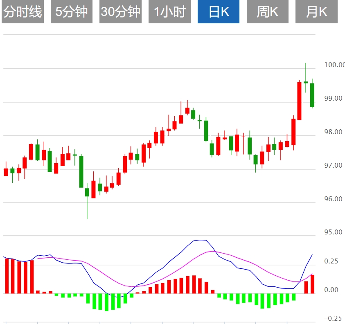Switch to the 1小时 chart tab
345x324 pixels.
point(169,12)
